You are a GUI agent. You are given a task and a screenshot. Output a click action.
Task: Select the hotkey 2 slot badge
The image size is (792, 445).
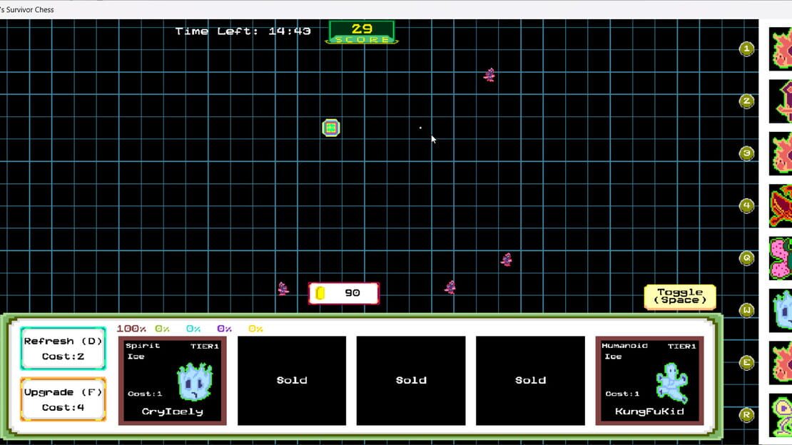(746, 101)
